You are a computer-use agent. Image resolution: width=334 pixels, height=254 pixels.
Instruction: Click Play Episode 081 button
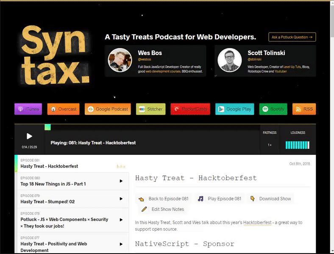[220, 199]
